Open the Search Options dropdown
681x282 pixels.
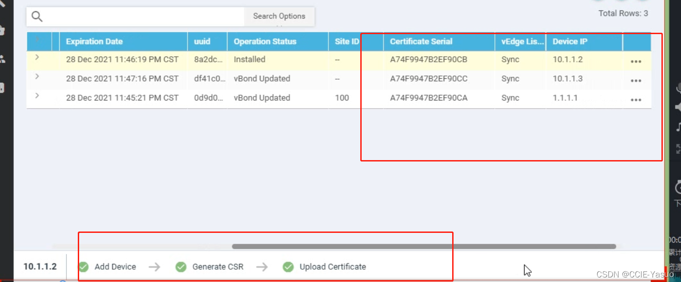279,16
